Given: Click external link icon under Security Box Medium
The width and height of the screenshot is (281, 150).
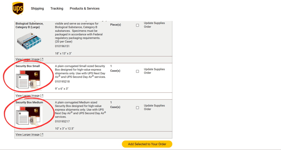Looking at the screenshot, I should [42, 135].
